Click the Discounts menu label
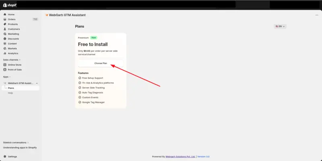Image resolution: width=322 pixels, height=161 pixels. pos(13,39)
